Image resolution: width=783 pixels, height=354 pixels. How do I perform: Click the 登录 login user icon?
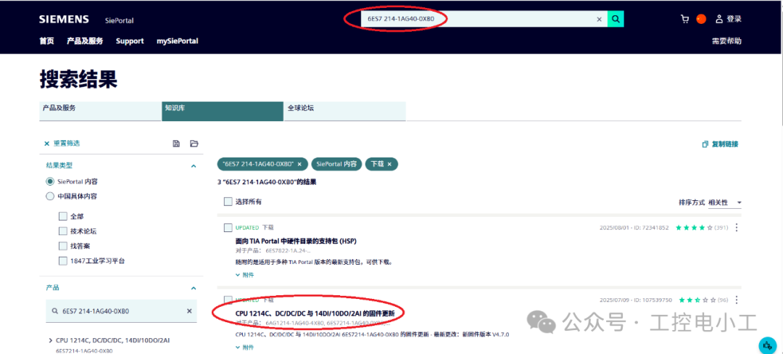point(719,19)
